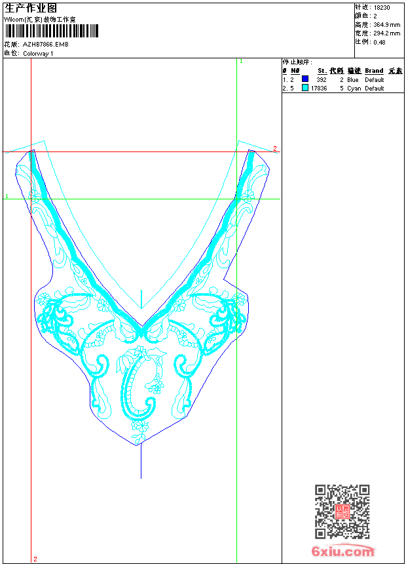Click the Blue color swatch in stop sequence

305,79
